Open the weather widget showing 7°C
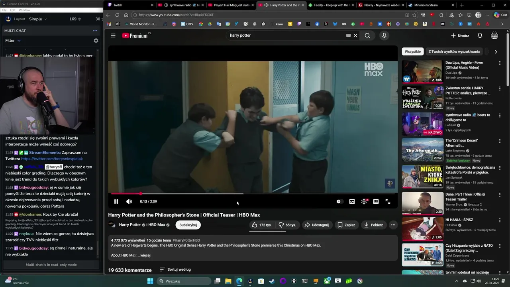The height and width of the screenshot is (287, 510). [x=16, y=281]
